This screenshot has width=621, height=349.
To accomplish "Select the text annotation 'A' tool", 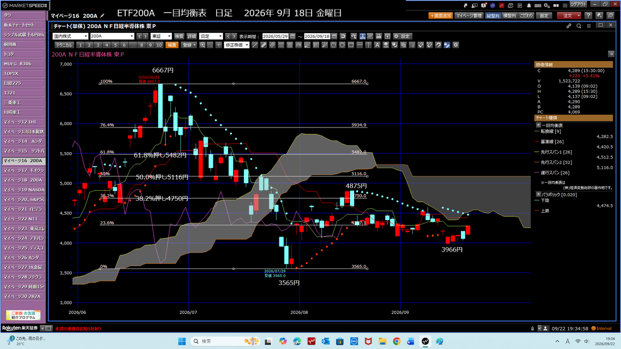I will point(377,45).
